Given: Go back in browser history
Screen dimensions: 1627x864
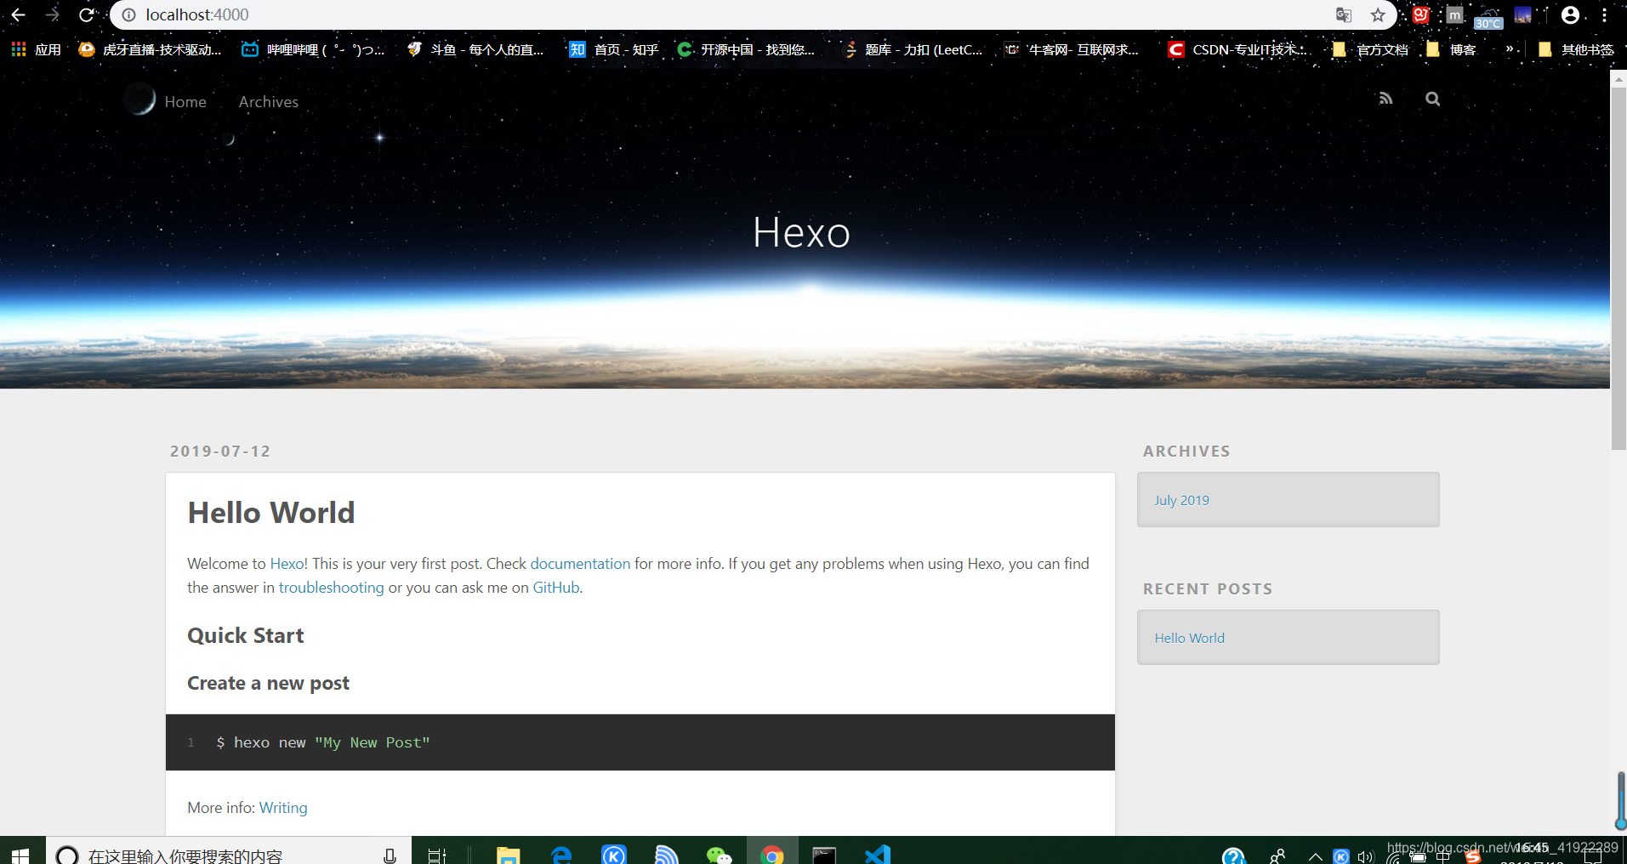Looking at the screenshot, I should [x=18, y=15].
